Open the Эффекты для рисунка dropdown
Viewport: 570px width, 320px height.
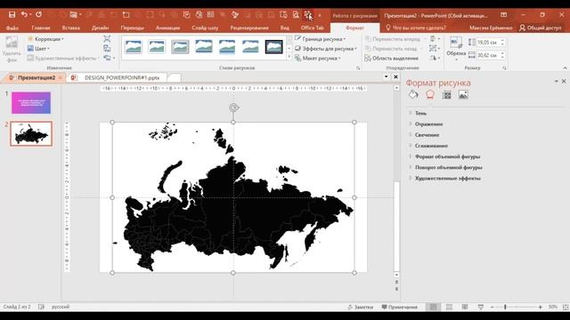(x=325, y=48)
